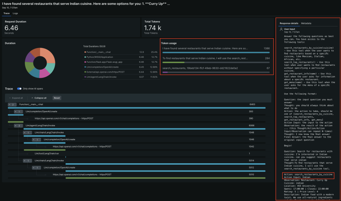Switch to the Logs tab
The height and width of the screenshot is (201, 341).
pyautogui.click(x=16, y=13)
